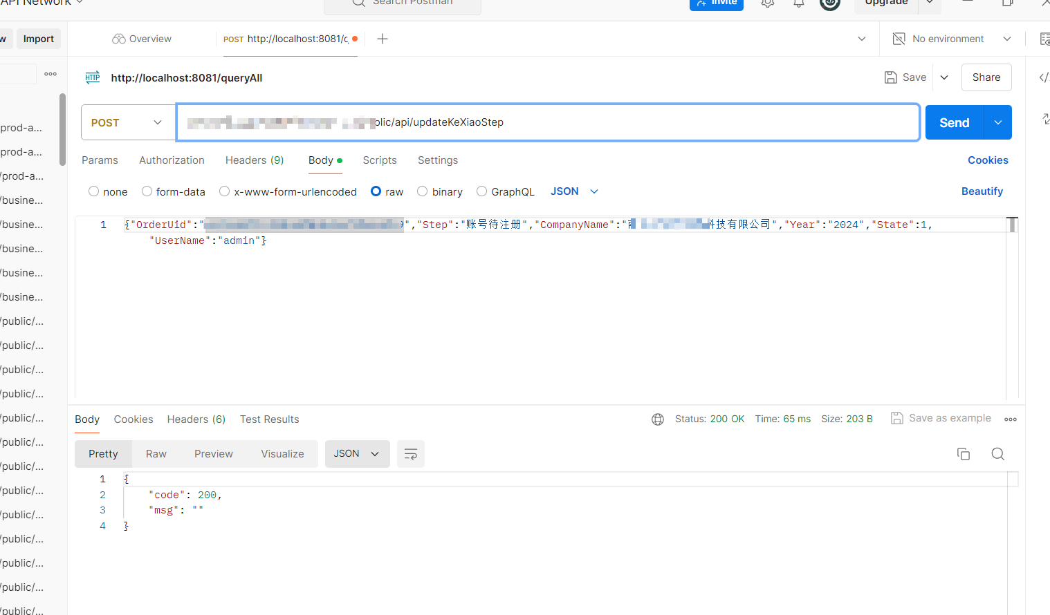The image size is (1050, 615).
Task: Click the body editor scrollbar thumb
Action: (1012, 225)
